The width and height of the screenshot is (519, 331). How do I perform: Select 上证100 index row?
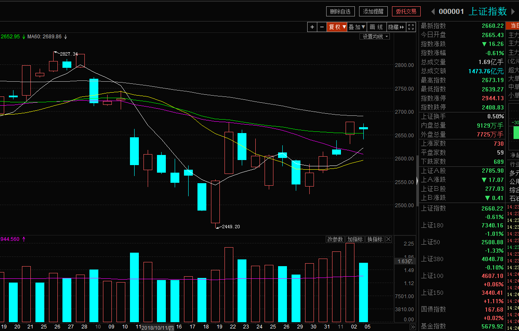pyautogui.click(x=462, y=280)
